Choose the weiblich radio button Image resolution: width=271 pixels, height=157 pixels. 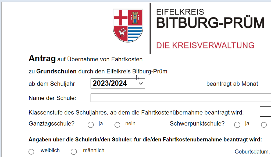[x=31, y=152]
